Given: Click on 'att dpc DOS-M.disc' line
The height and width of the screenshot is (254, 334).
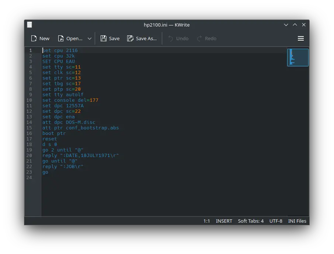Looking at the screenshot, I should click(x=69, y=122).
